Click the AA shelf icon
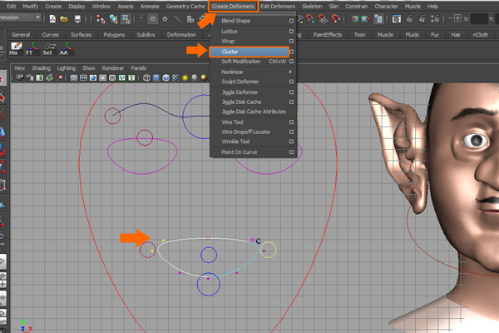Screen dimensions: 499x333 66,48
